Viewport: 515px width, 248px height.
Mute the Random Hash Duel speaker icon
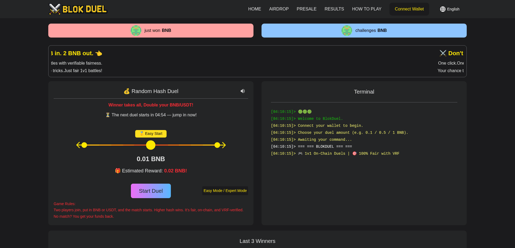click(x=242, y=91)
